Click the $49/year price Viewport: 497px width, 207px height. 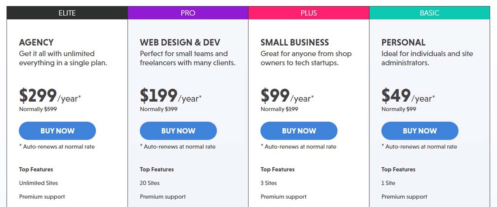[x=408, y=96]
